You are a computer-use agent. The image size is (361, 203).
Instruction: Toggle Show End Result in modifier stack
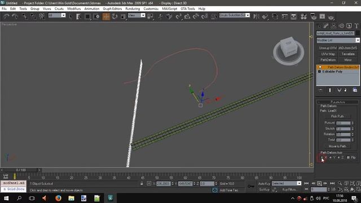[x=330, y=90]
